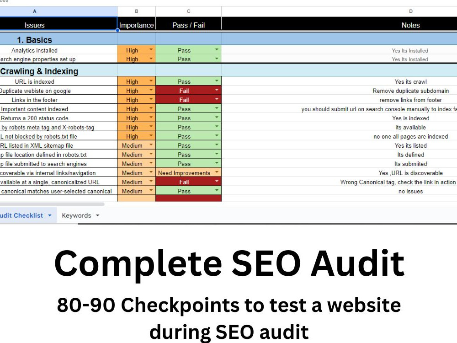Open Need Improvements dropdown arrow
The image size is (457, 343).
(x=217, y=172)
